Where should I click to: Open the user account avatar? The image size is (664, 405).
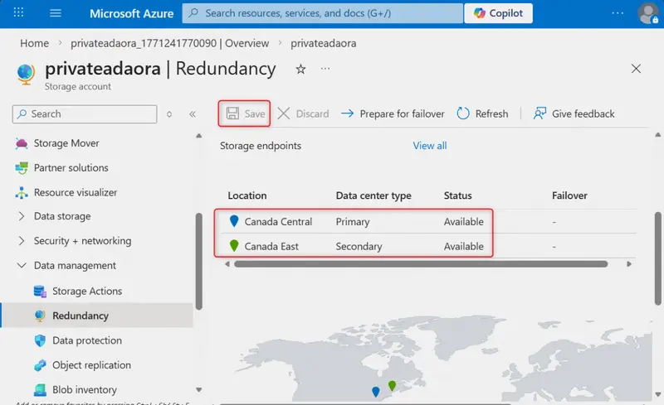648,13
